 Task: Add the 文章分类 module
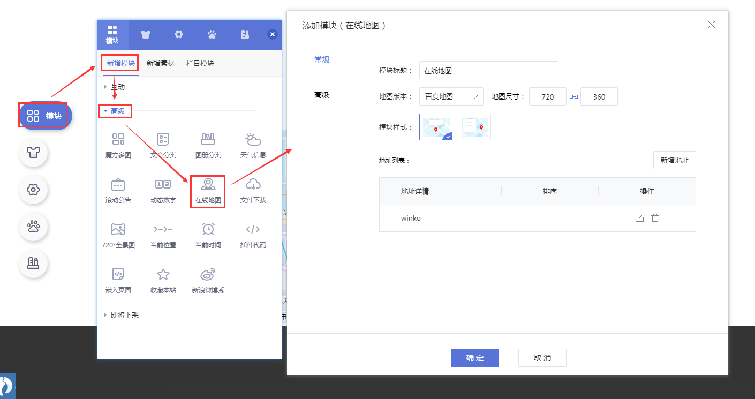pyautogui.click(x=163, y=146)
